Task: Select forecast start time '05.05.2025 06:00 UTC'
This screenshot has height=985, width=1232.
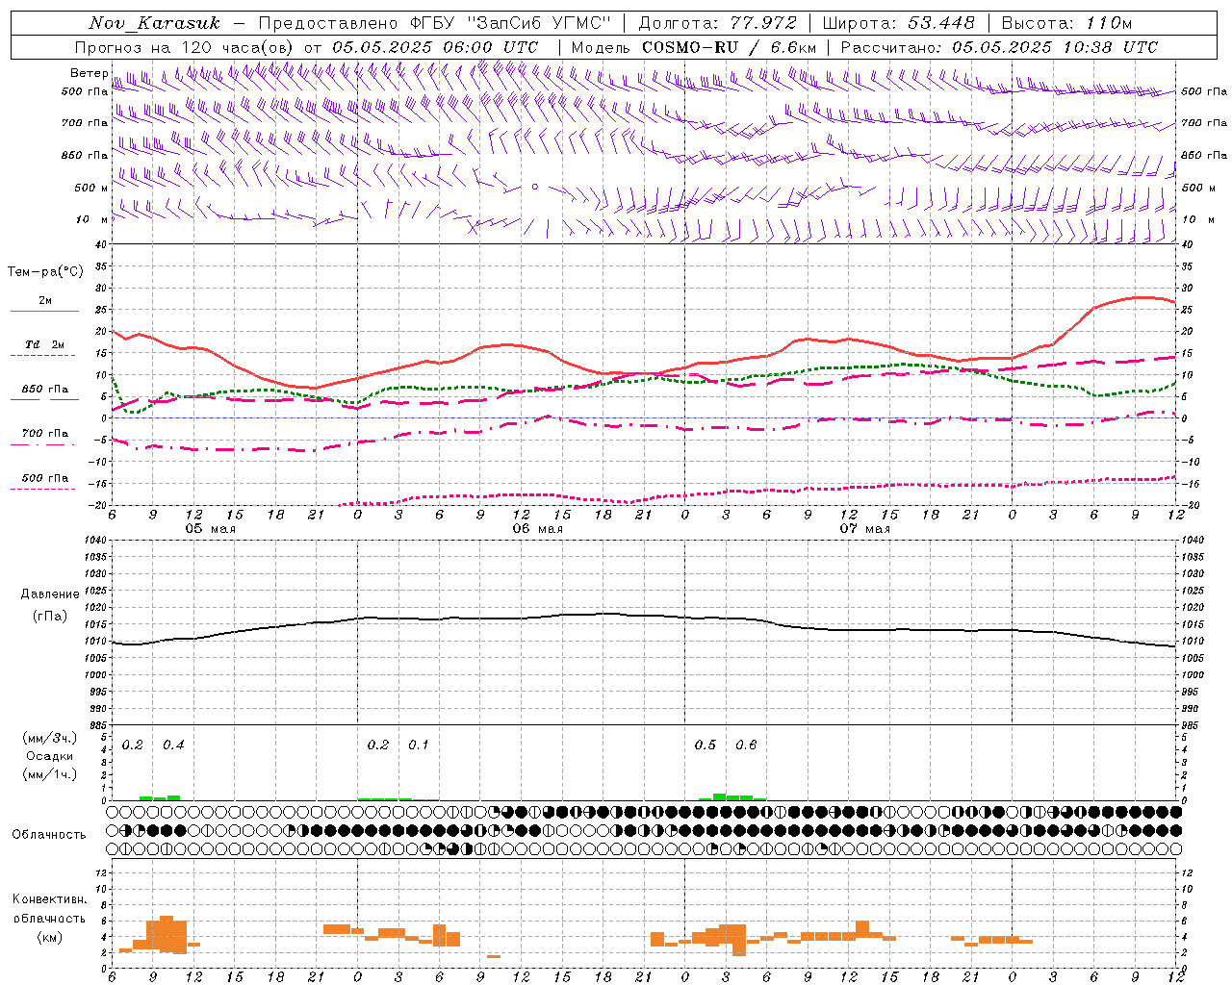Action: (435, 47)
